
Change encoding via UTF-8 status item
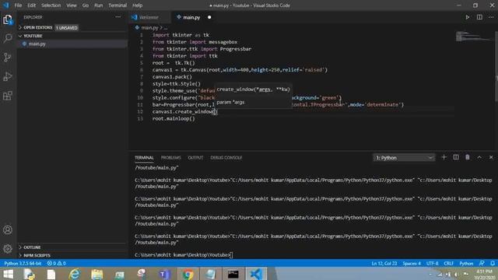click(433, 264)
